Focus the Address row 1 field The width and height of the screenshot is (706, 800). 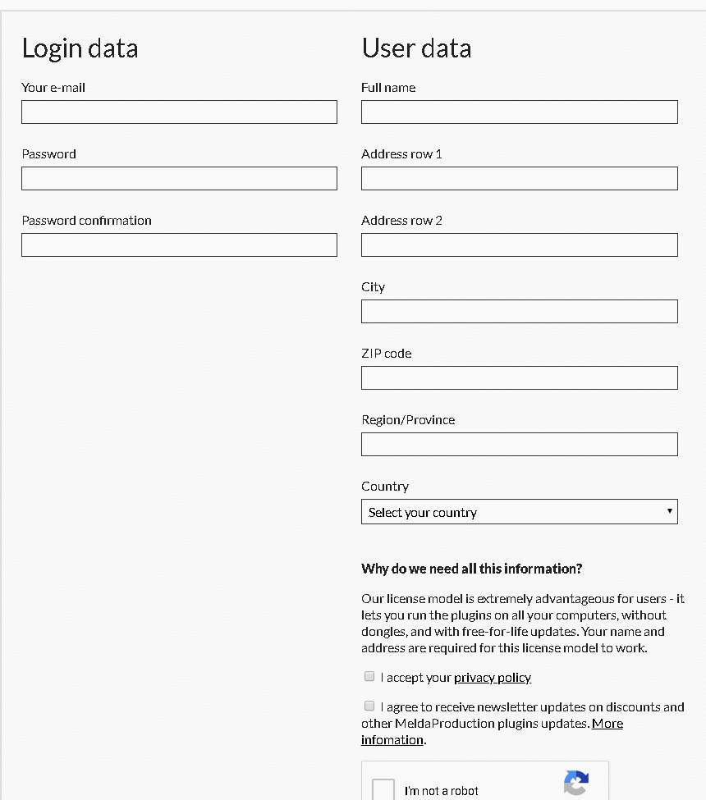coord(519,179)
